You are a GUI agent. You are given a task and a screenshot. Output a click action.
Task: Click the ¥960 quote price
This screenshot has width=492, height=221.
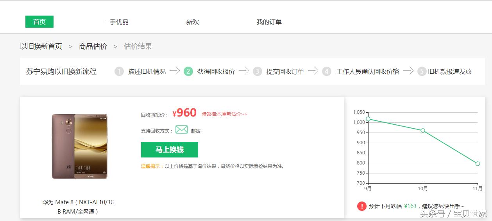184,113
